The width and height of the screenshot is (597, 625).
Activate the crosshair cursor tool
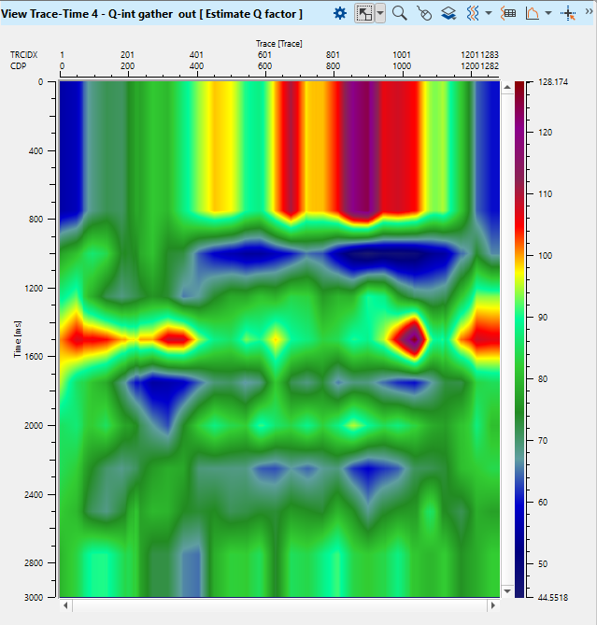point(568,14)
